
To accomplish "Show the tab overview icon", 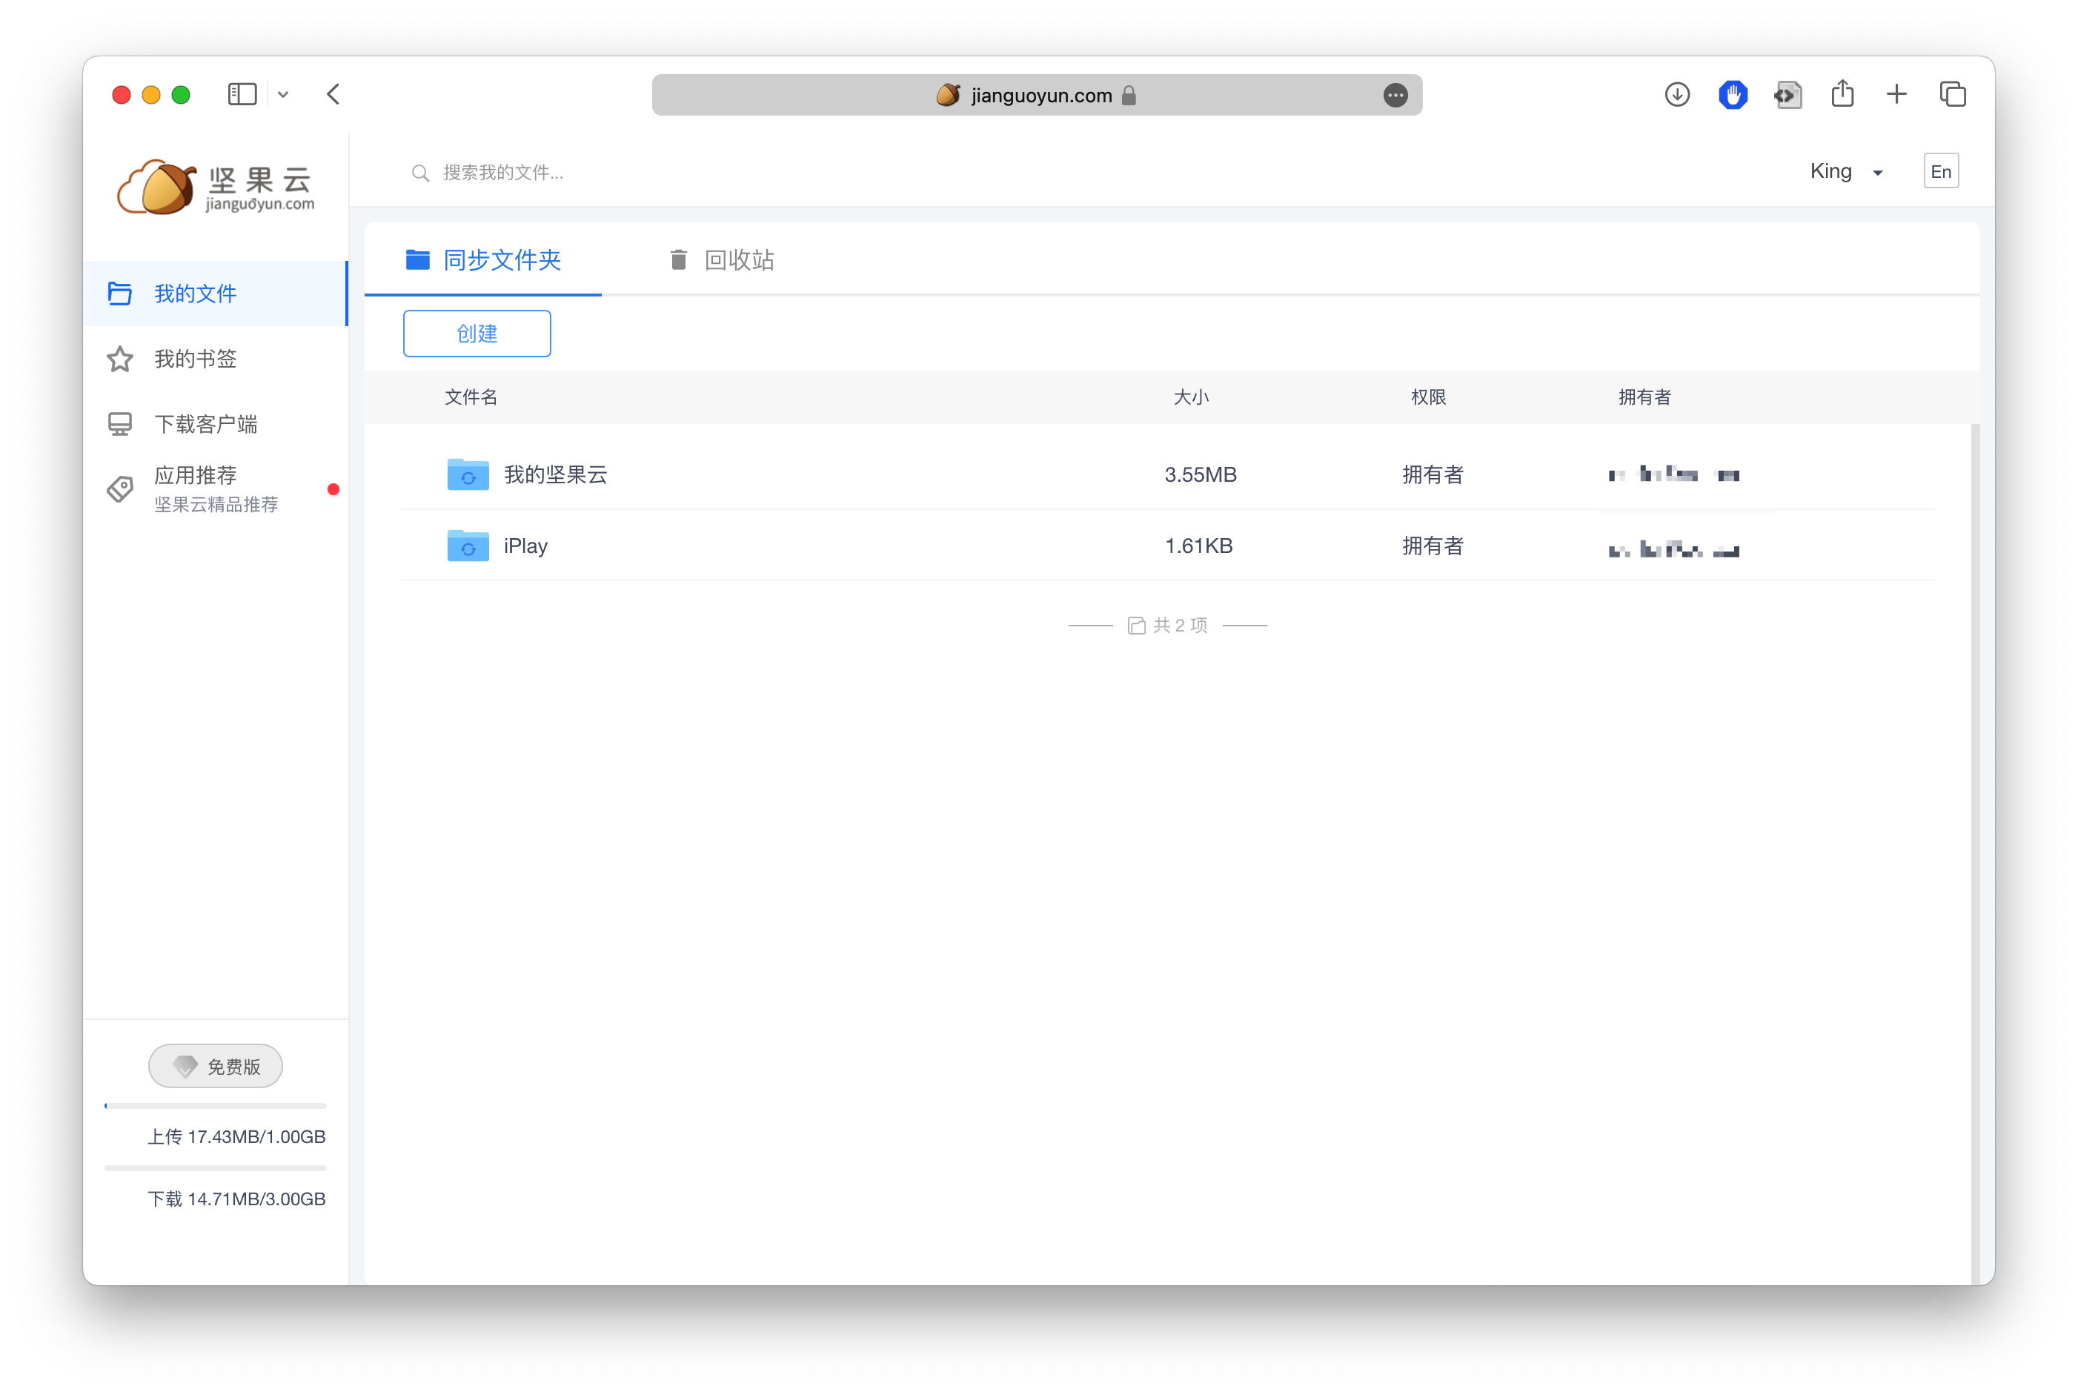I will tap(1953, 94).
